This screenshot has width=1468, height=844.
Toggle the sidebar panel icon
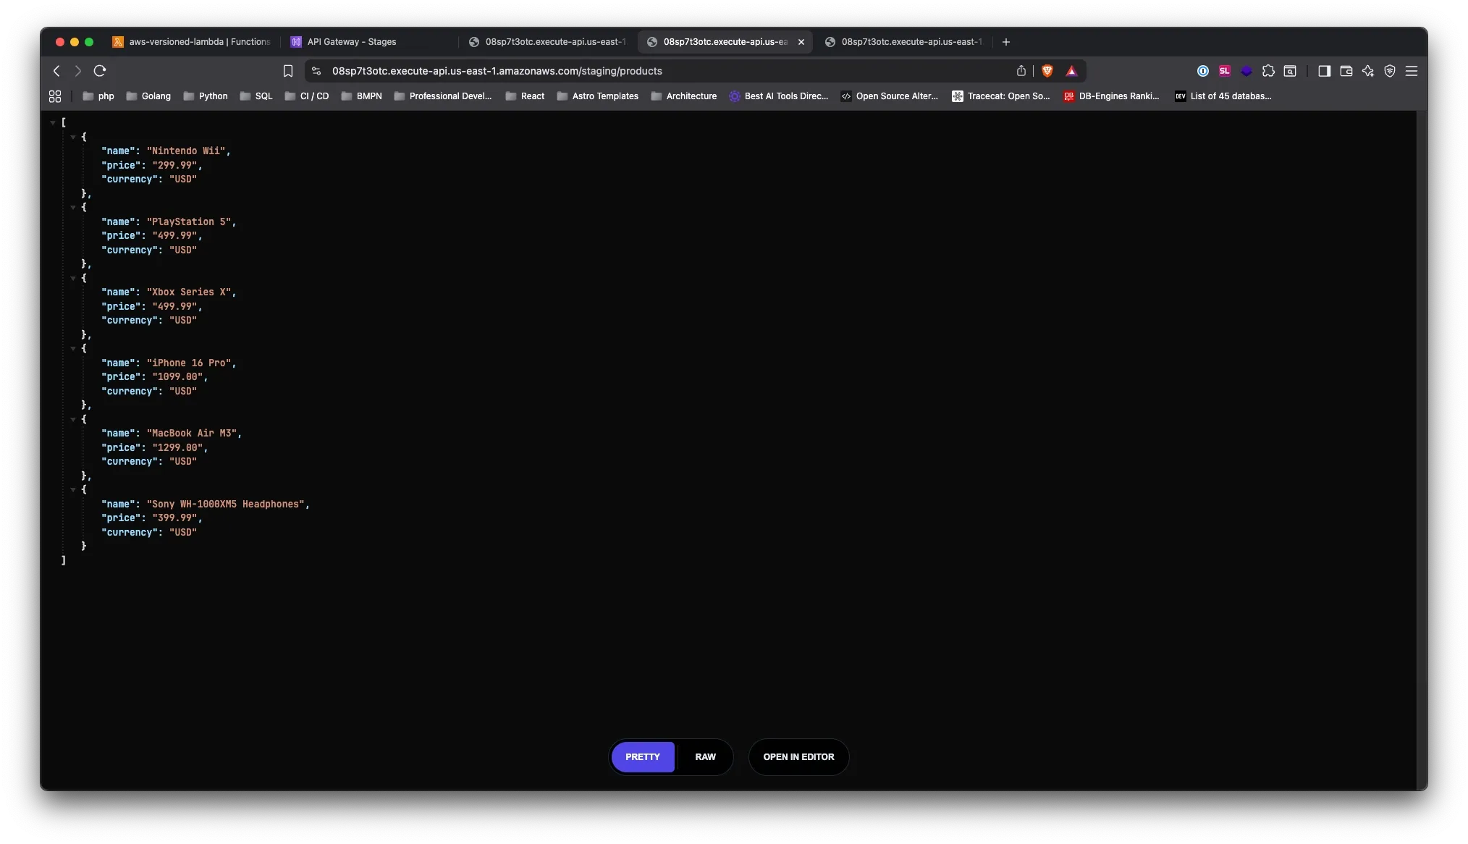pos(1324,71)
